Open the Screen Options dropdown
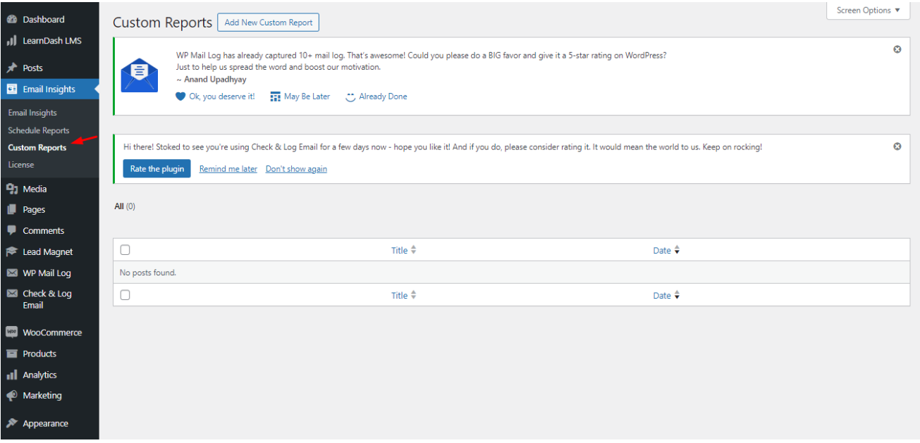This screenshot has width=920, height=443. 868,11
